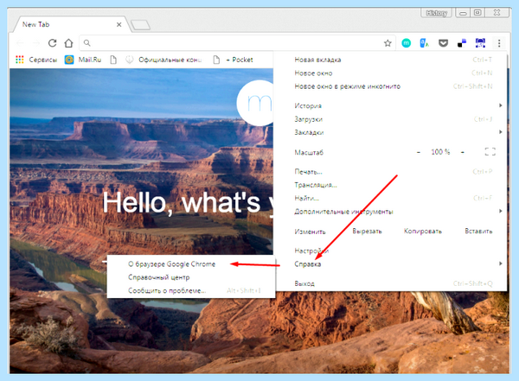The height and width of the screenshot is (381, 519).
Task: Click into the address bar field
Action: tap(237, 43)
